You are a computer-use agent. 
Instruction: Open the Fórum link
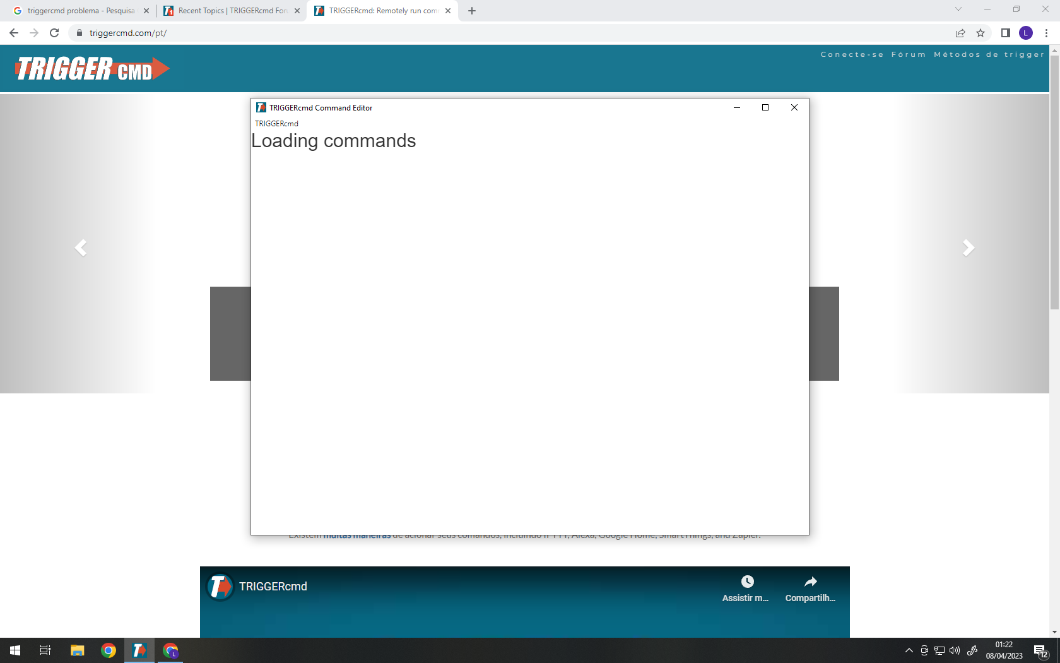(909, 55)
